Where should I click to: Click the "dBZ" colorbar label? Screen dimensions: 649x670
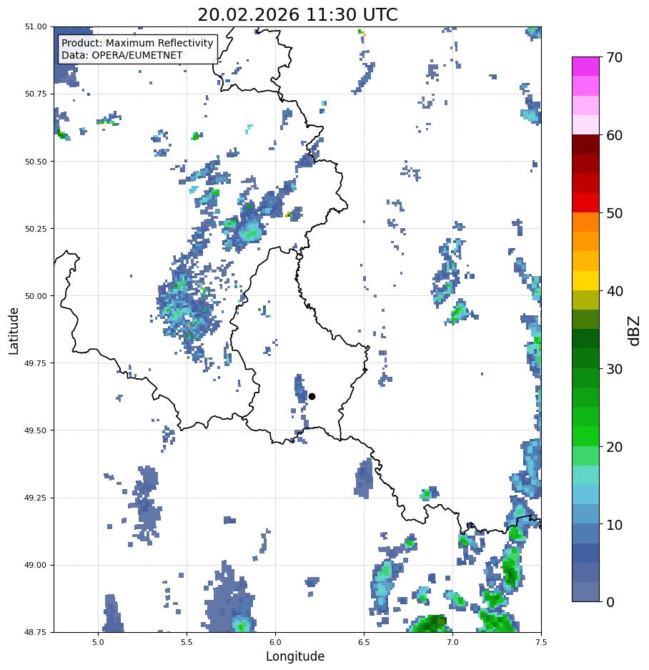pyautogui.click(x=635, y=331)
